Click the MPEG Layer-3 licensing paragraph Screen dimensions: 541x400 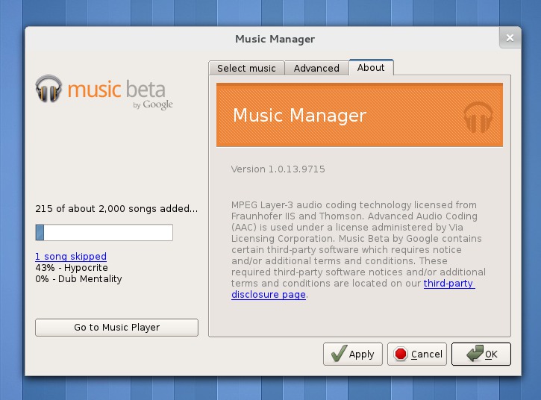click(x=358, y=249)
